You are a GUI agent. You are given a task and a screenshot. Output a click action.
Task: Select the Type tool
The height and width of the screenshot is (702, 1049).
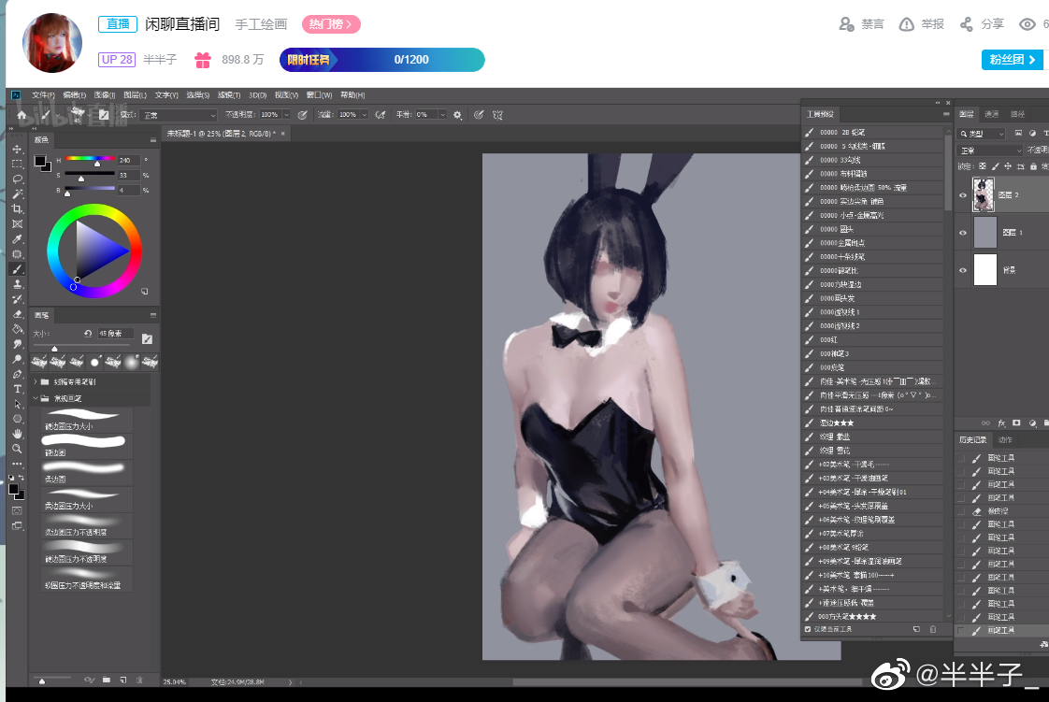18,389
